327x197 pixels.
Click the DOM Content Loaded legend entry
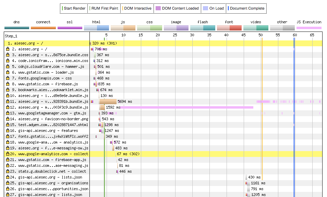click(177, 8)
